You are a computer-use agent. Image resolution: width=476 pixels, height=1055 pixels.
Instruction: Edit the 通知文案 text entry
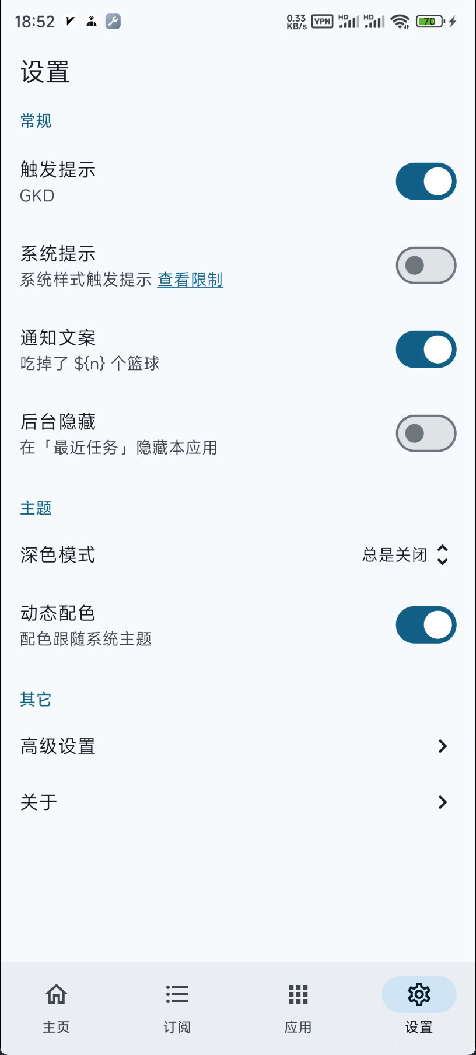pyautogui.click(x=90, y=364)
